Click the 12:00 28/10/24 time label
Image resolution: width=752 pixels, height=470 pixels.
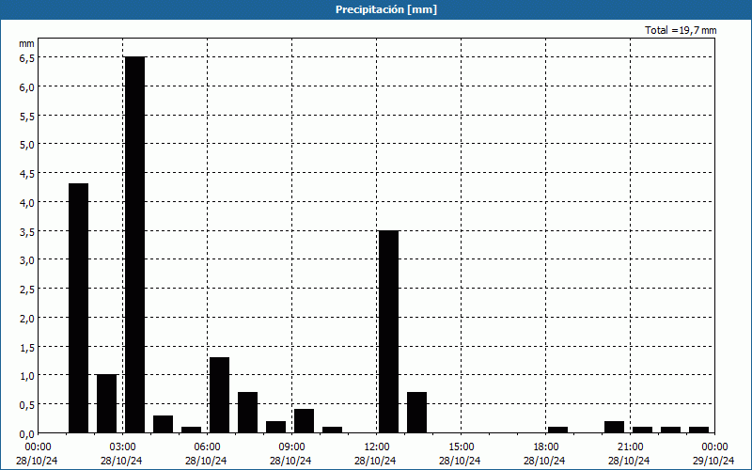coord(376,454)
